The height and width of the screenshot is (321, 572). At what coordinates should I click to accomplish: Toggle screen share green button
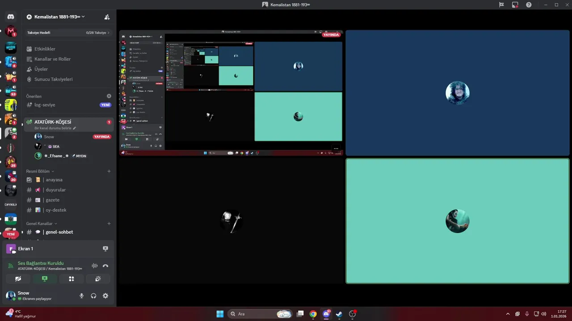[45, 279]
